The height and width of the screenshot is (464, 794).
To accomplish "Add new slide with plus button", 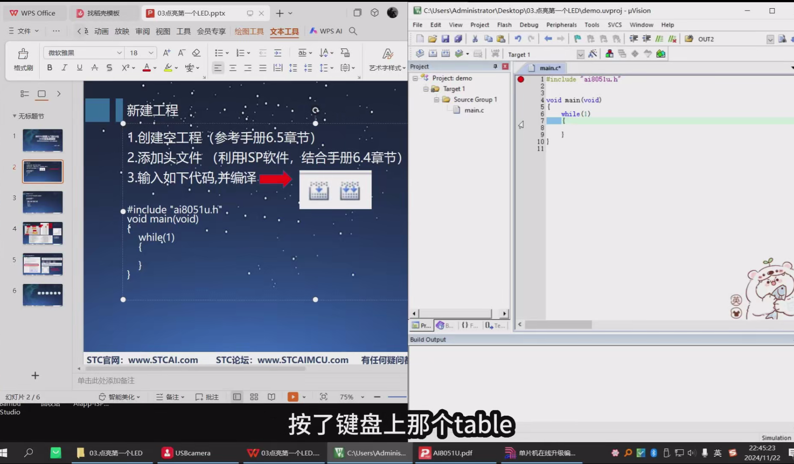I will pyautogui.click(x=35, y=375).
